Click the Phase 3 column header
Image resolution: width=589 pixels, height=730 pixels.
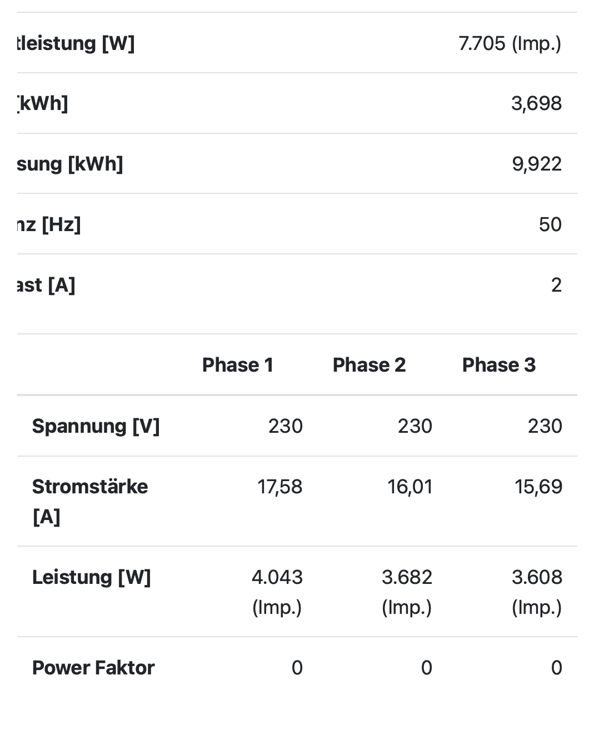498,365
